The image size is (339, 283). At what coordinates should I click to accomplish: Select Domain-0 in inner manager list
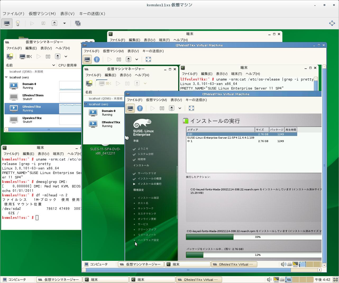[x=104, y=113]
